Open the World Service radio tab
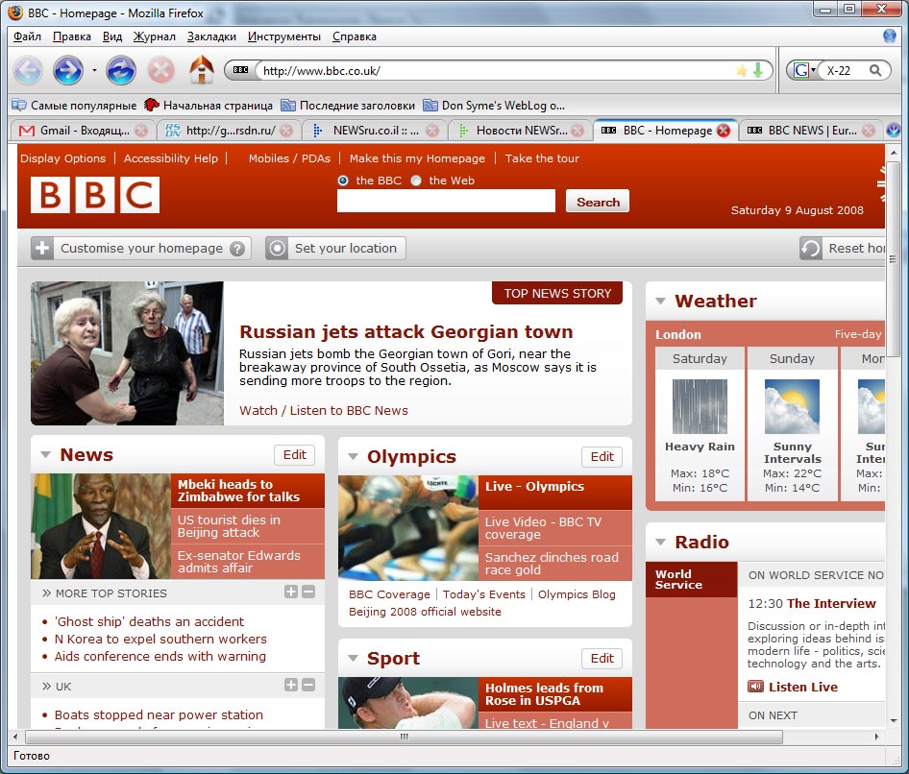This screenshot has height=774, width=909. [692, 579]
